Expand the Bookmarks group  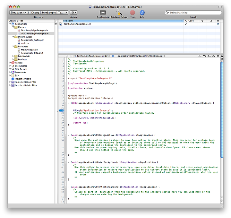10,72
